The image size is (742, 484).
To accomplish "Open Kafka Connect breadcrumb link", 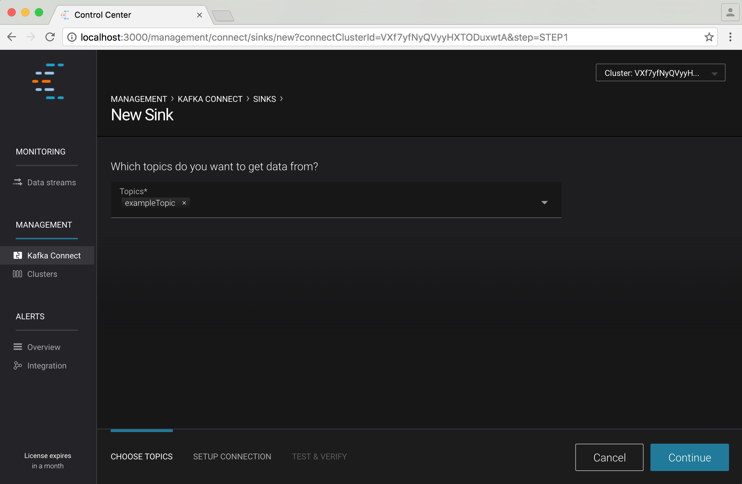I will [x=210, y=99].
